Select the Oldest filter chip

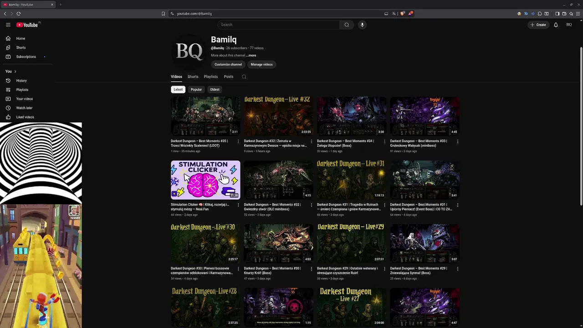[215, 89]
